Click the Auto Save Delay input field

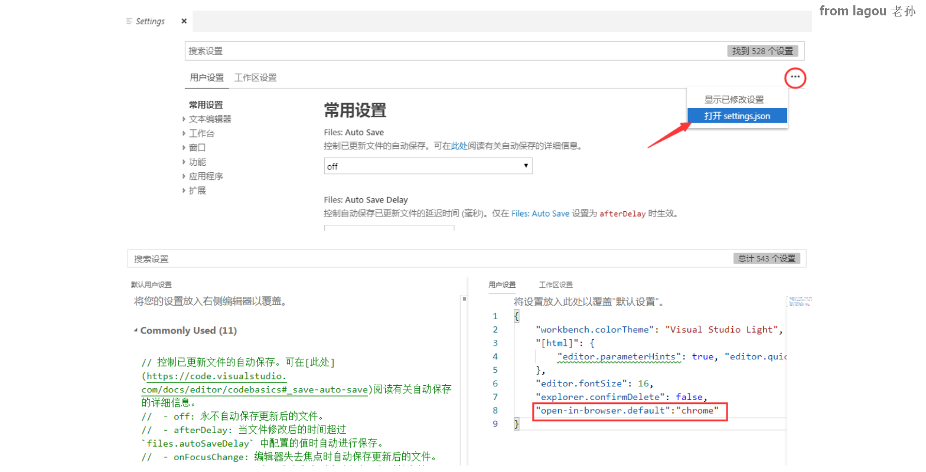click(389, 228)
